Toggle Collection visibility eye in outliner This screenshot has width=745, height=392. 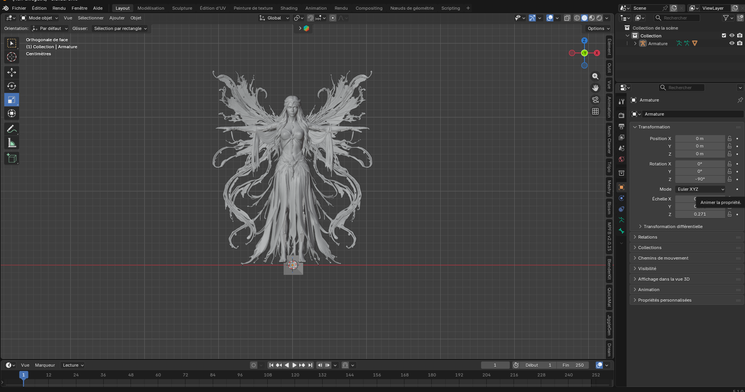pos(732,35)
